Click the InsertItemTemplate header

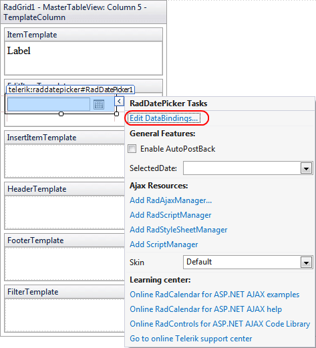[65, 138]
